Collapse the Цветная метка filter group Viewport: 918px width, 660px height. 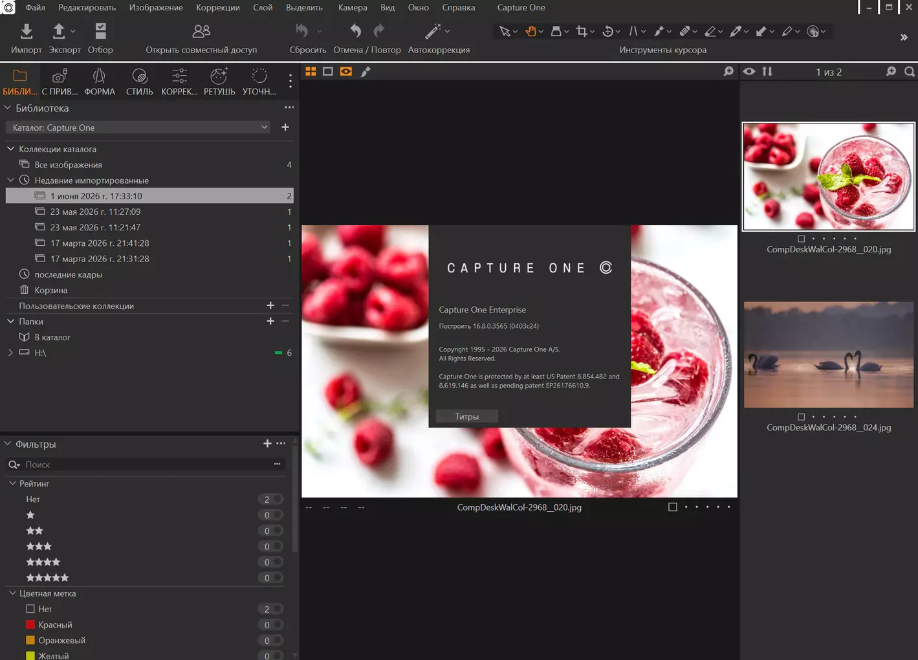(x=12, y=593)
